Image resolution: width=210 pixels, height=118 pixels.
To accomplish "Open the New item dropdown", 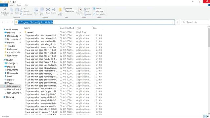I will [x=69, y=9].
